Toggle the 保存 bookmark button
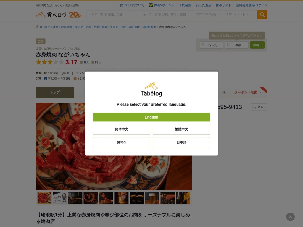The image size is (303, 227). tap(236, 45)
